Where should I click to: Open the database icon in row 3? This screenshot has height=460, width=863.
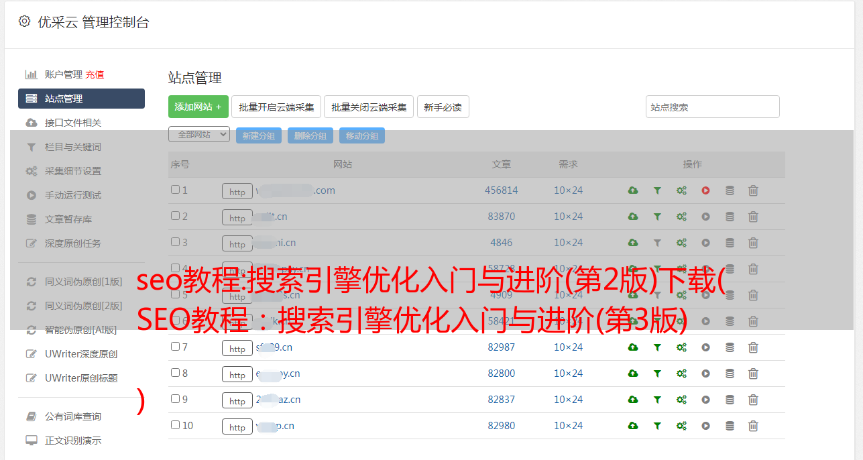point(730,243)
